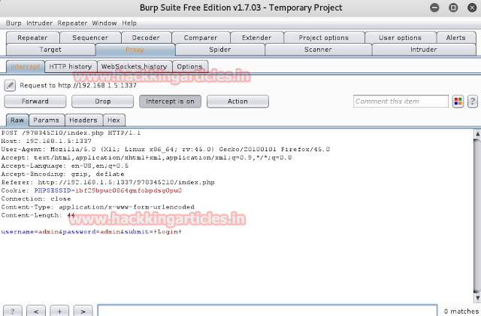The width and height of the screenshot is (481, 316).
Task: Open the HTTP history sub-tab
Action: tap(71, 67)
